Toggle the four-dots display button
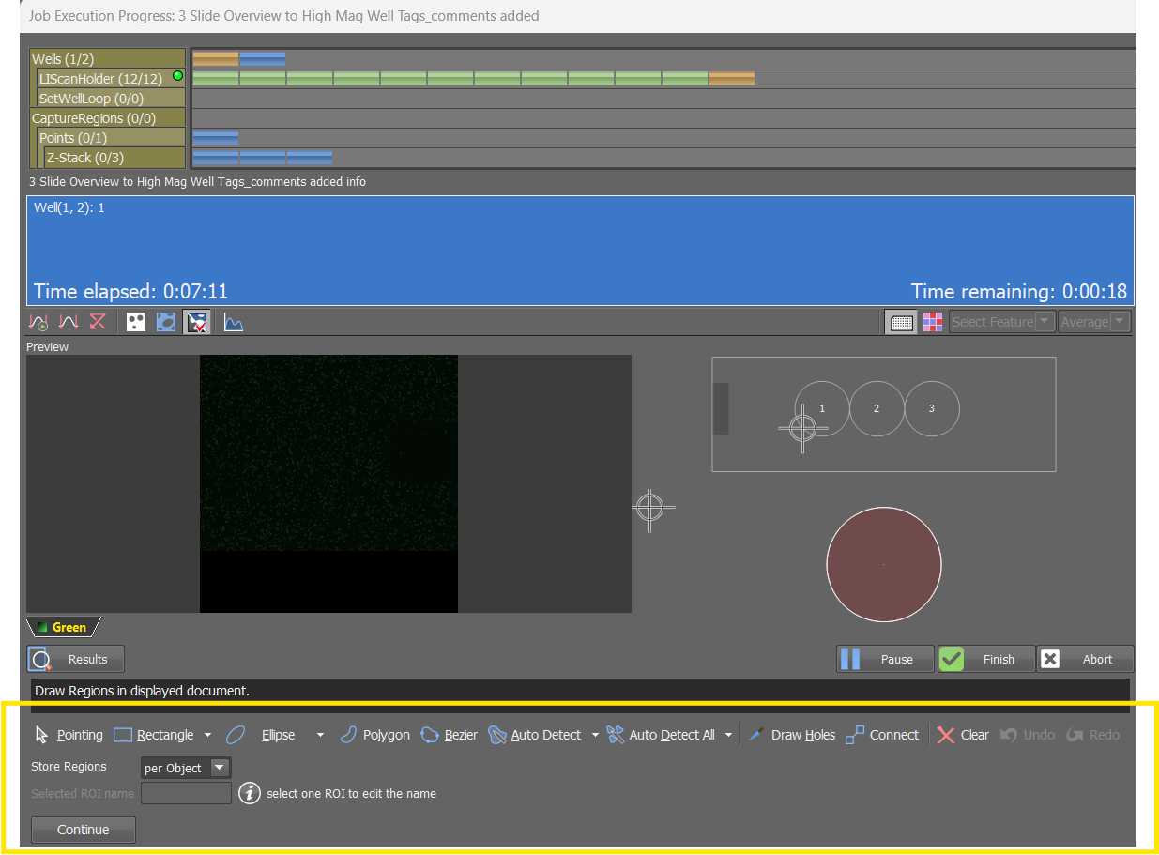This screenshot has height=855, width=1159. click(136, 323)
